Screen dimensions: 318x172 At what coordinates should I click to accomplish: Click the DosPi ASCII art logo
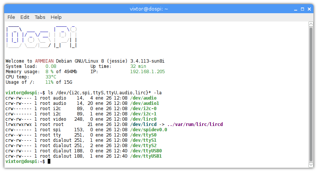coord(42,37)
